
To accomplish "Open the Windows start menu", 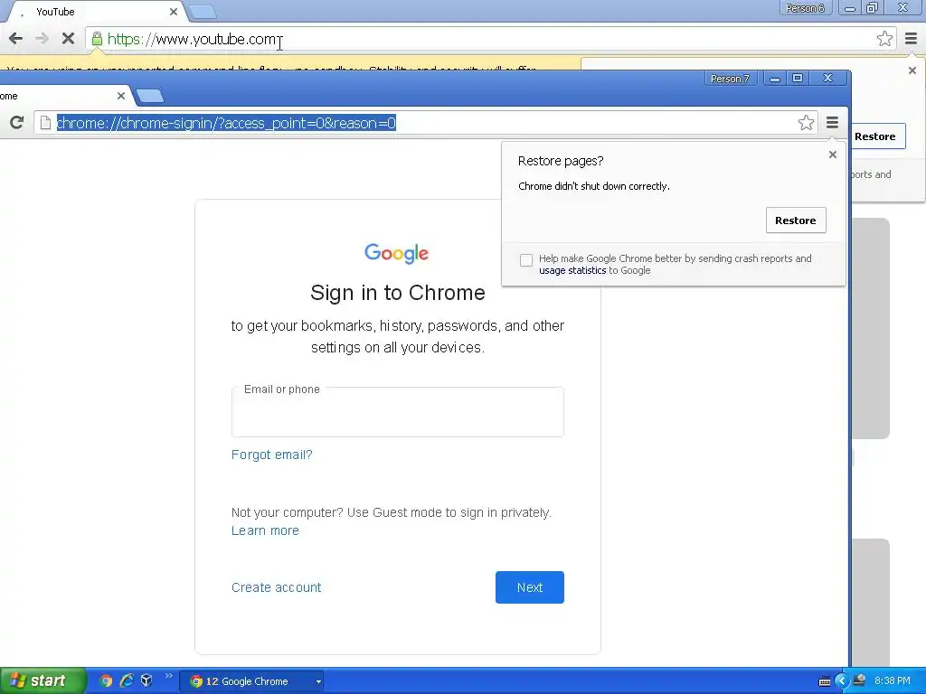I will [42, 680].
